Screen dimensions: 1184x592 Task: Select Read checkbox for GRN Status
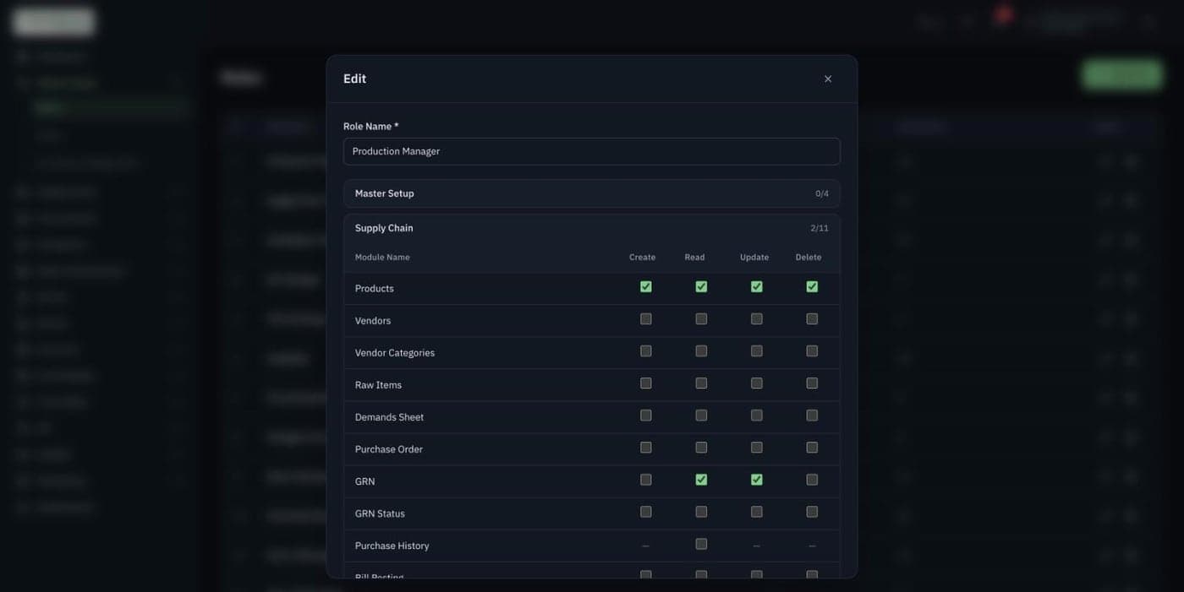pos(701,512)
